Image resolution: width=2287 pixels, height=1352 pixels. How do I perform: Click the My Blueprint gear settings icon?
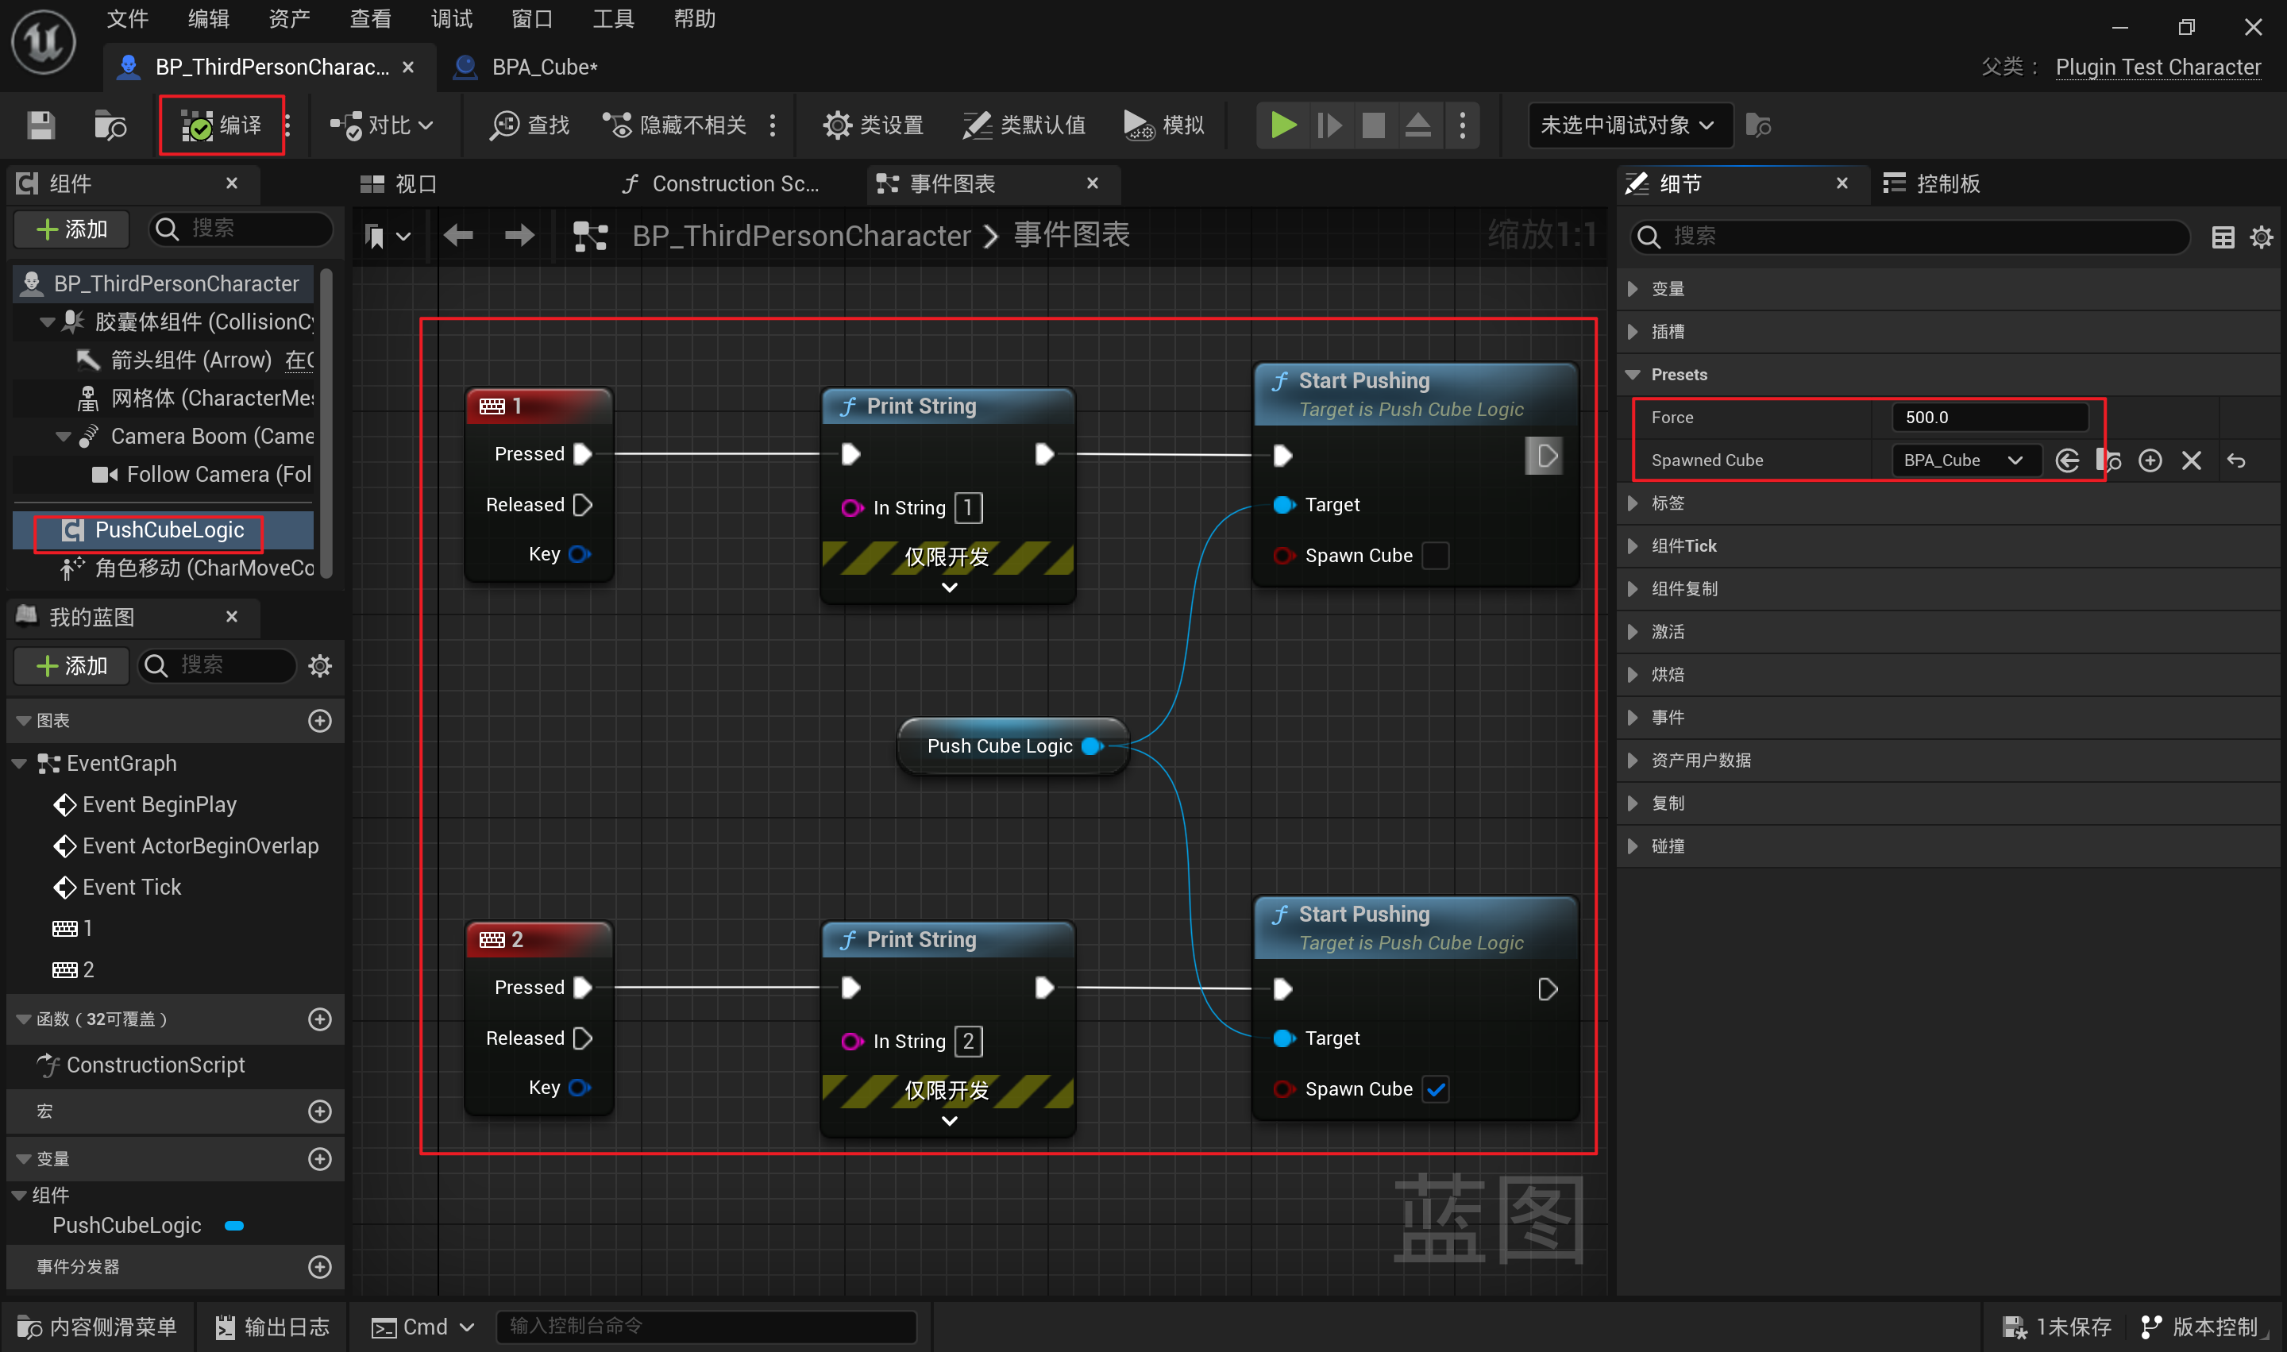pos(320,666)
